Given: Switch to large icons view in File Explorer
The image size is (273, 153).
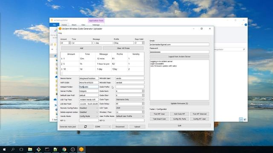Looking at the screenshot, I should tap(245, 119).
